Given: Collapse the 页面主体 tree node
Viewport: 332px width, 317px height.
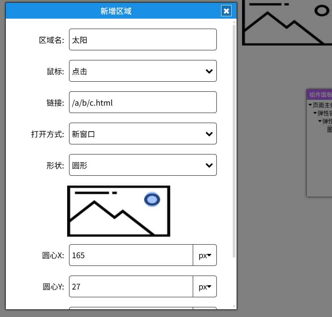Looking at the screenshot, I should [x=310, y=105].
